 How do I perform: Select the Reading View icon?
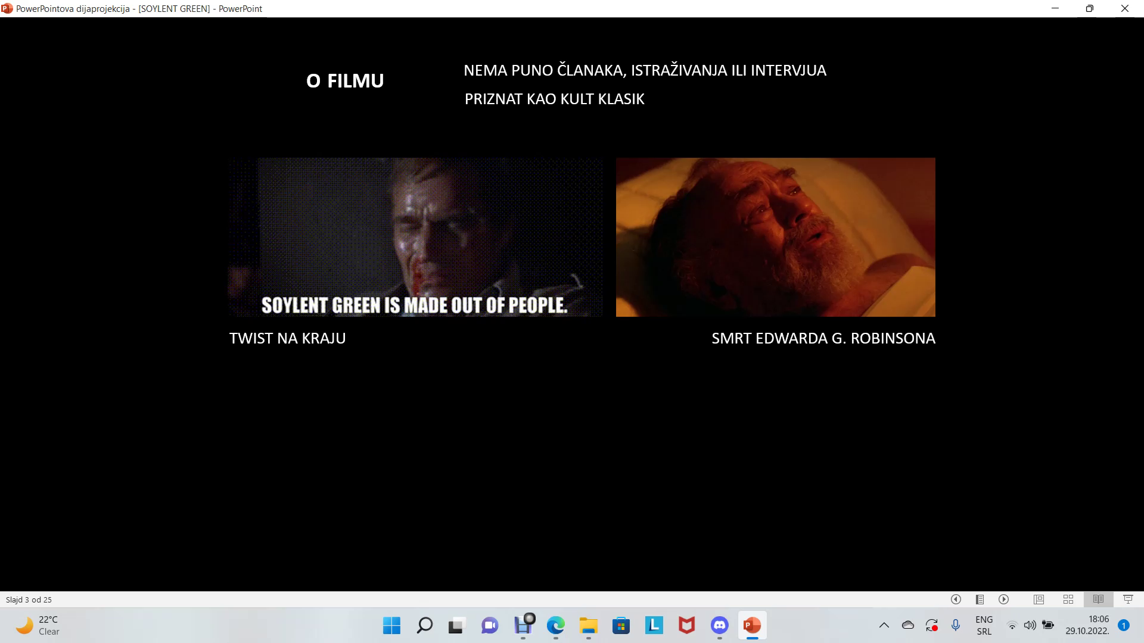pyautogui.click(x=1098, y=600)
